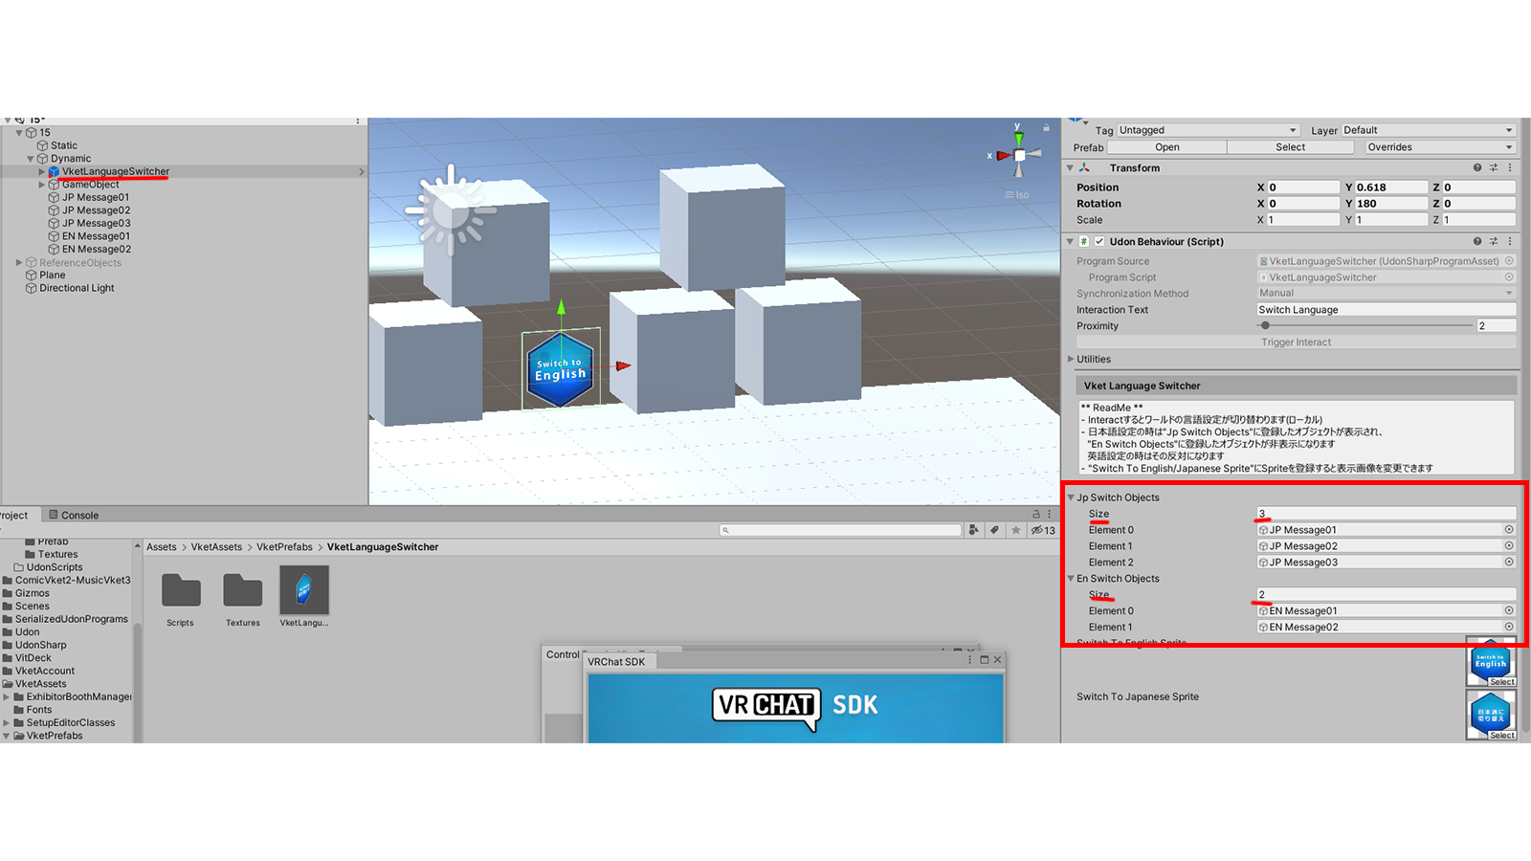1531x861 pixels.
Task: Click the Proximity slider handle
Action: 1265,325
